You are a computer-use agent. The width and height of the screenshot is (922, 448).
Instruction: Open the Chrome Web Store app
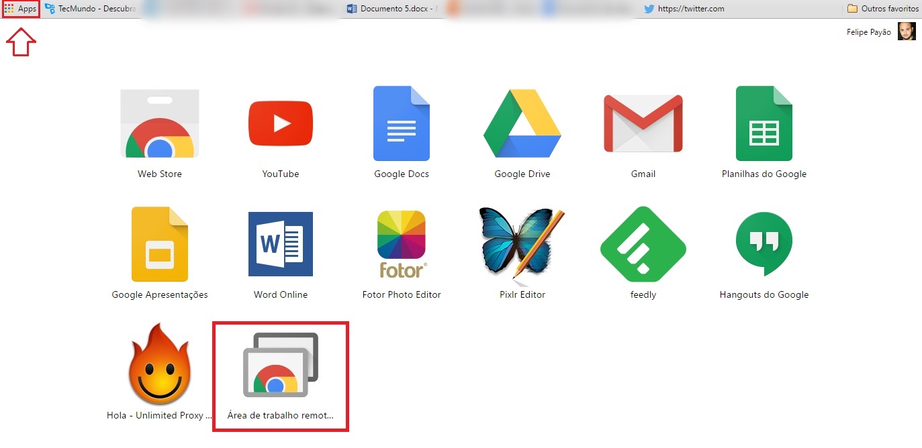pyautogui.click(x=160, y=124)
